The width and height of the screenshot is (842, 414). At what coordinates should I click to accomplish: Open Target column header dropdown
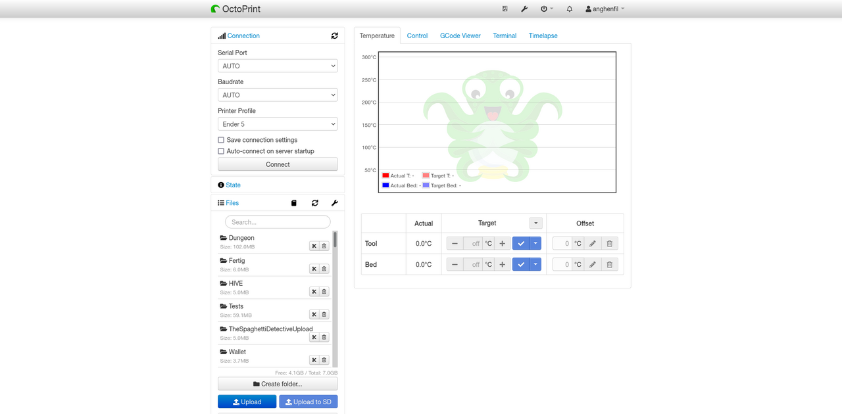[x=535, y=223]
